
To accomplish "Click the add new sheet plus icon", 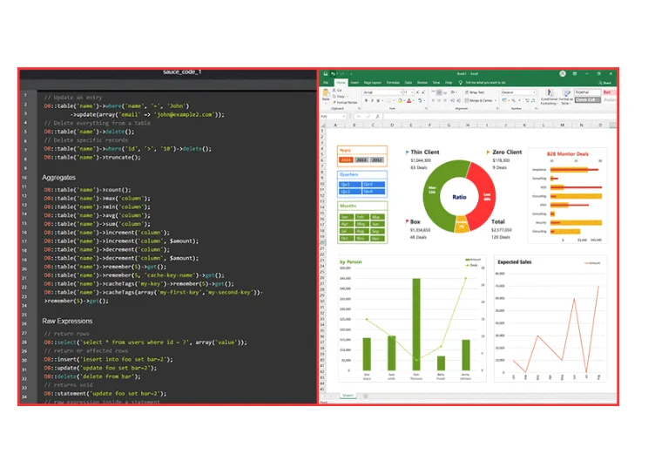I will tap(366, 397).
